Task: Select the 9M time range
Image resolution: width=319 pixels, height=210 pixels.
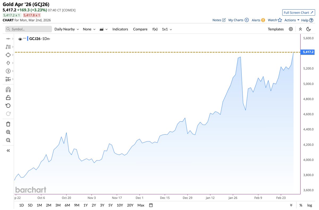Action: click(x=77, y=205)
